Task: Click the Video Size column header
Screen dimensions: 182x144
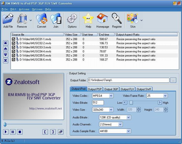Action: tap(72, 34)
